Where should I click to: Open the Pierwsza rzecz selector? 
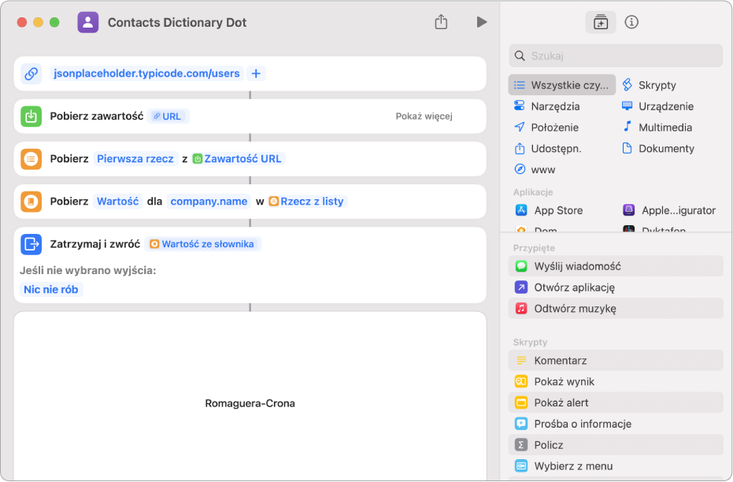pos(135,158)
